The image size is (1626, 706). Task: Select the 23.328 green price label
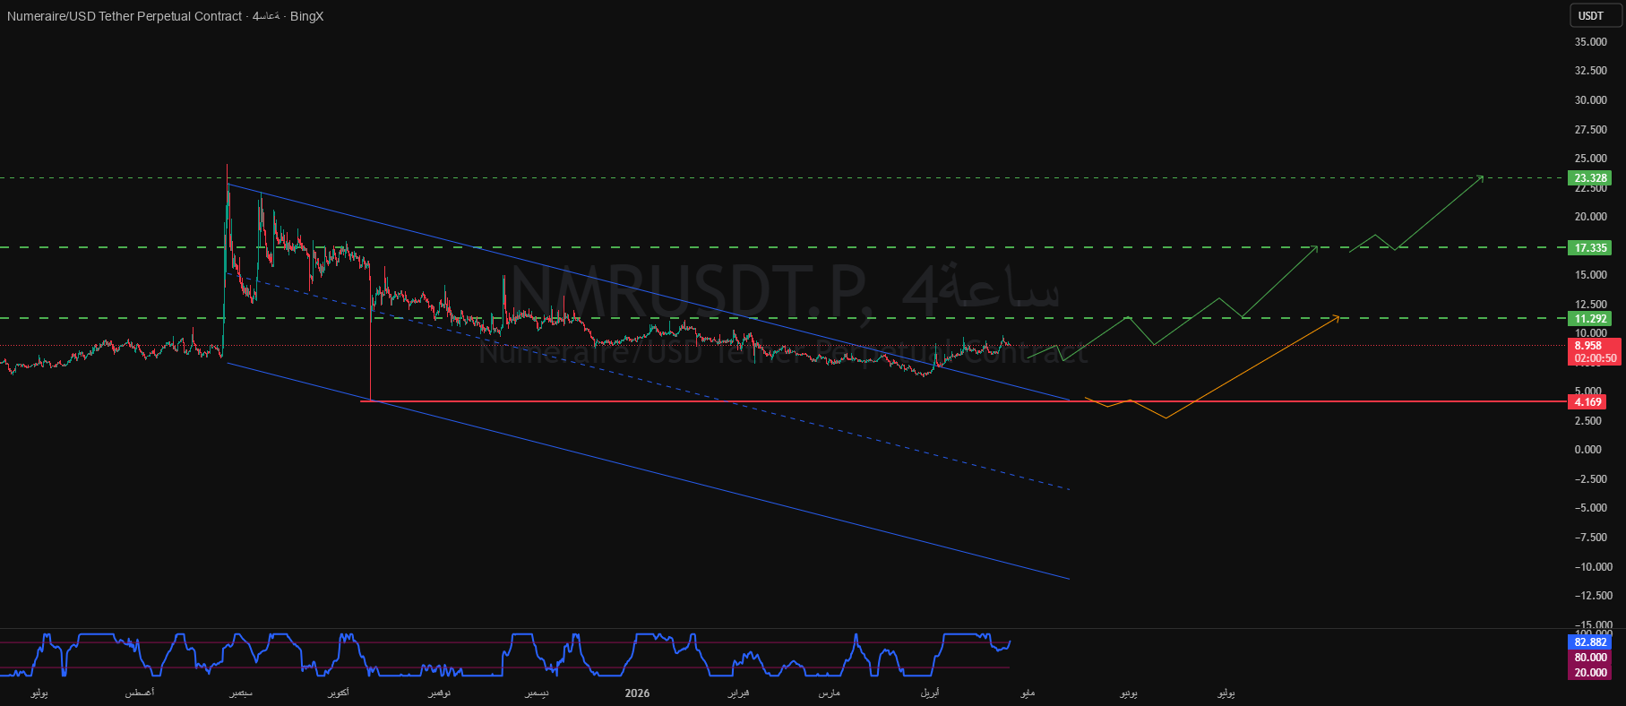click(x=1590, y=178)
